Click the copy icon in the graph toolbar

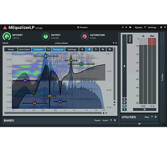tap(103, 49)
